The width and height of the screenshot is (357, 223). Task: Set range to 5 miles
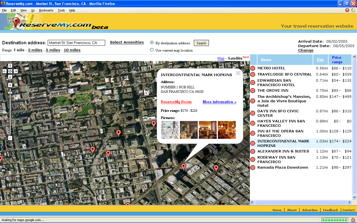(x=53, y=50)
